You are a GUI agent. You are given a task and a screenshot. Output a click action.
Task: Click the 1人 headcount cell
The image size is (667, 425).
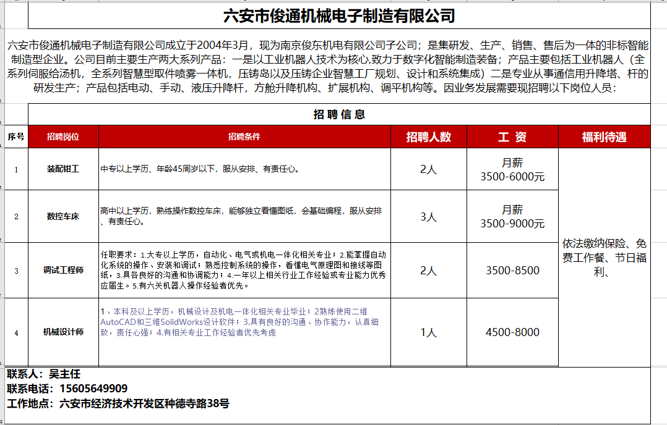click(429, 332)
